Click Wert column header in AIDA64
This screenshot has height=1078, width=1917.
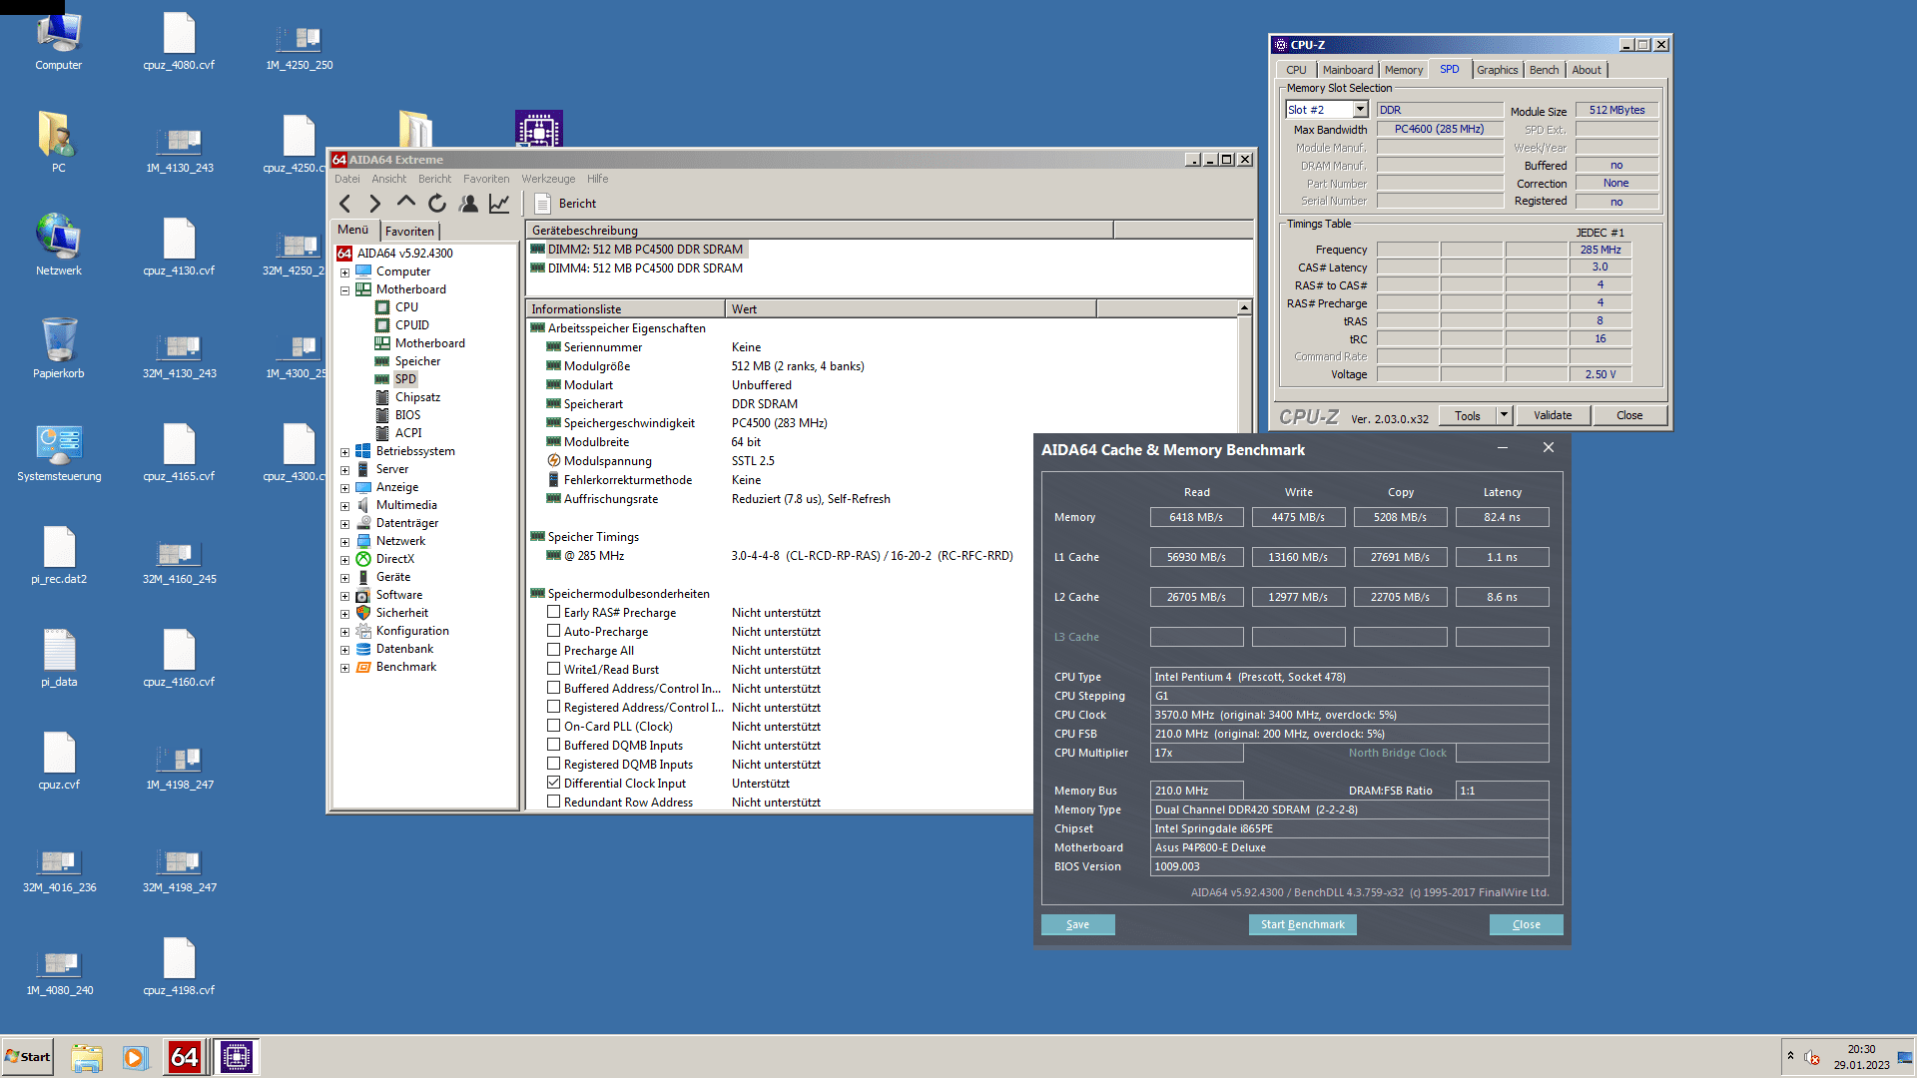(911, 309)
